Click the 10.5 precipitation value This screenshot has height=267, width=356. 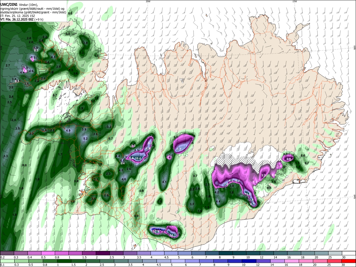pos(248,194)
